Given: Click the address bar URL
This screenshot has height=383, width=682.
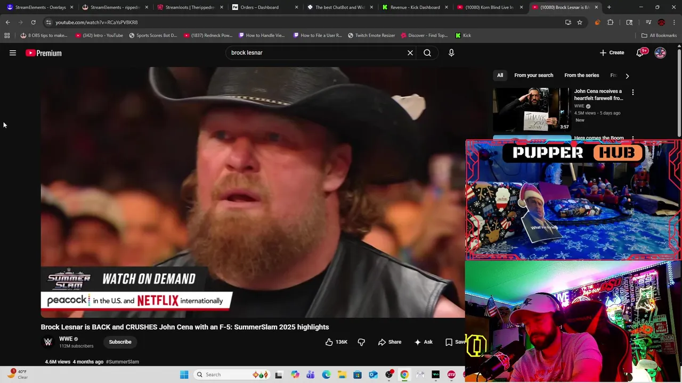Looking at the screenshot, I should (96, 22).
